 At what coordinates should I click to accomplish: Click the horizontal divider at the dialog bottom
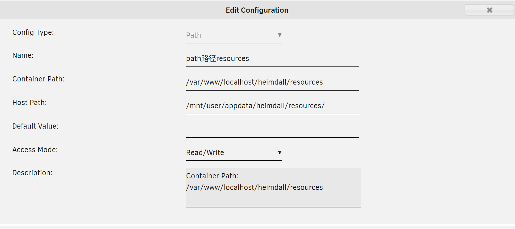point(257,225)
